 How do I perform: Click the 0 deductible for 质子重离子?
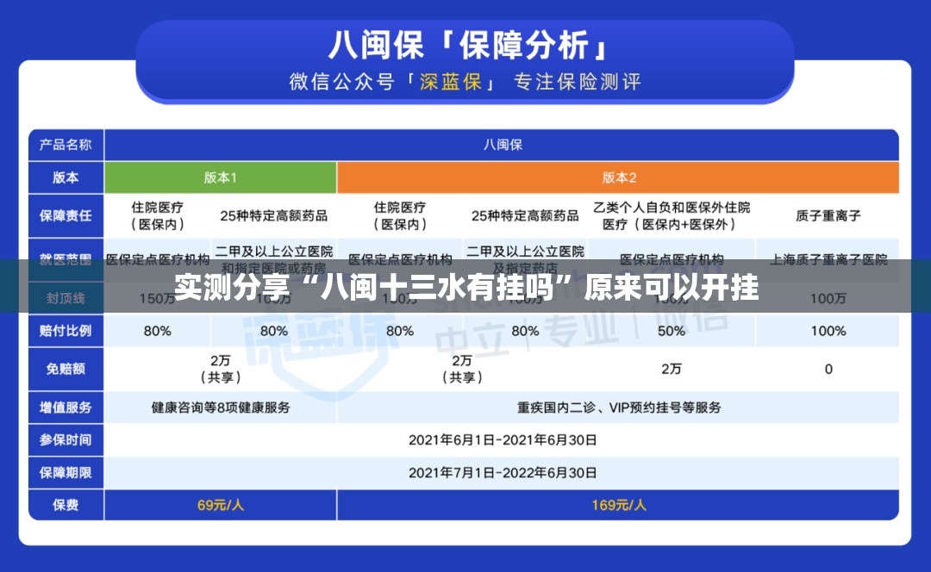(828, 369)
